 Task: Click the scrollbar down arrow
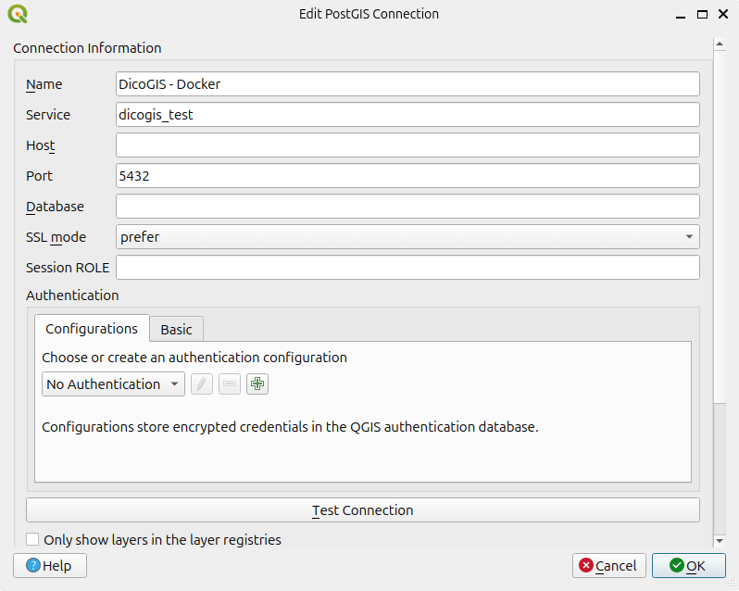(x=720, y=541)
